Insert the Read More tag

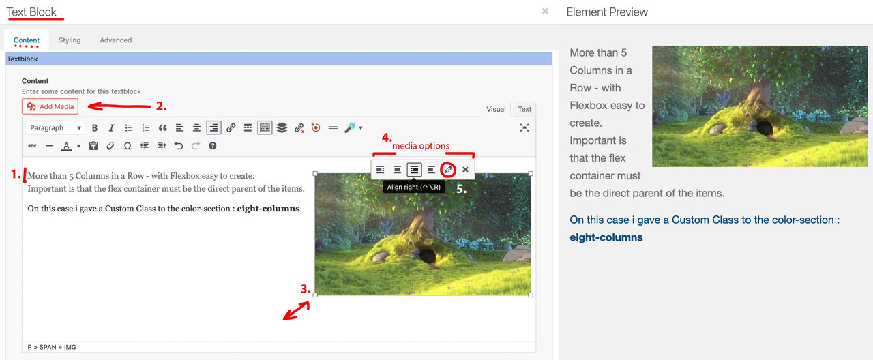(x=248, y=127)
